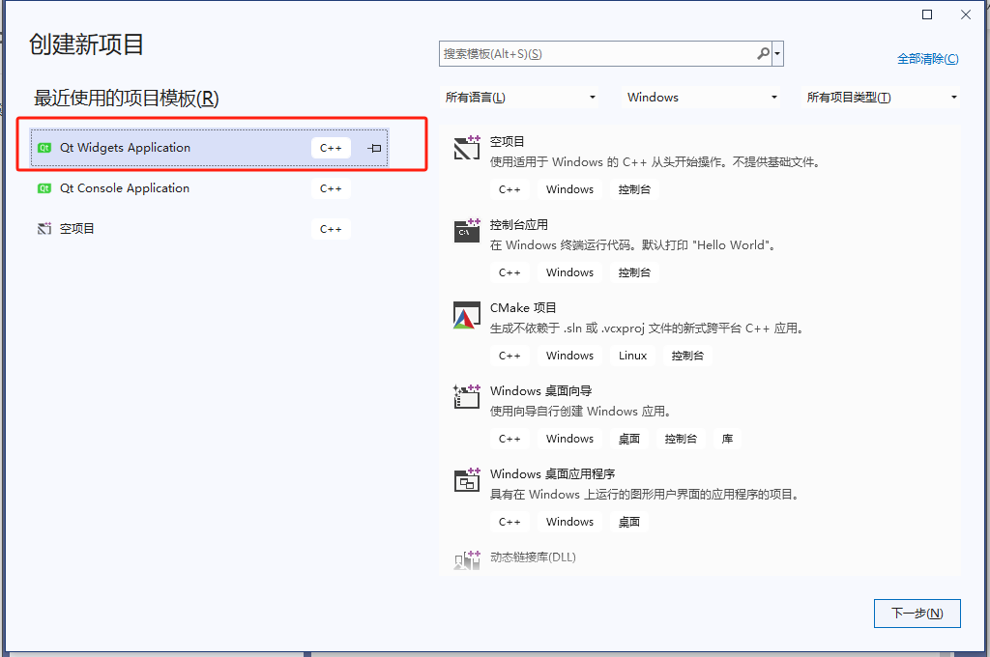Click the 控制台 tag under 控制台应用
Screen dimensions: 990x657
[634, 272]
